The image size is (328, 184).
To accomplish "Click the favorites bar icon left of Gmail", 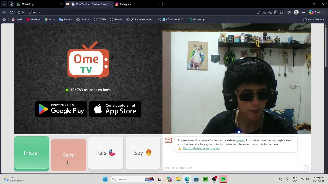I will 4,20.
